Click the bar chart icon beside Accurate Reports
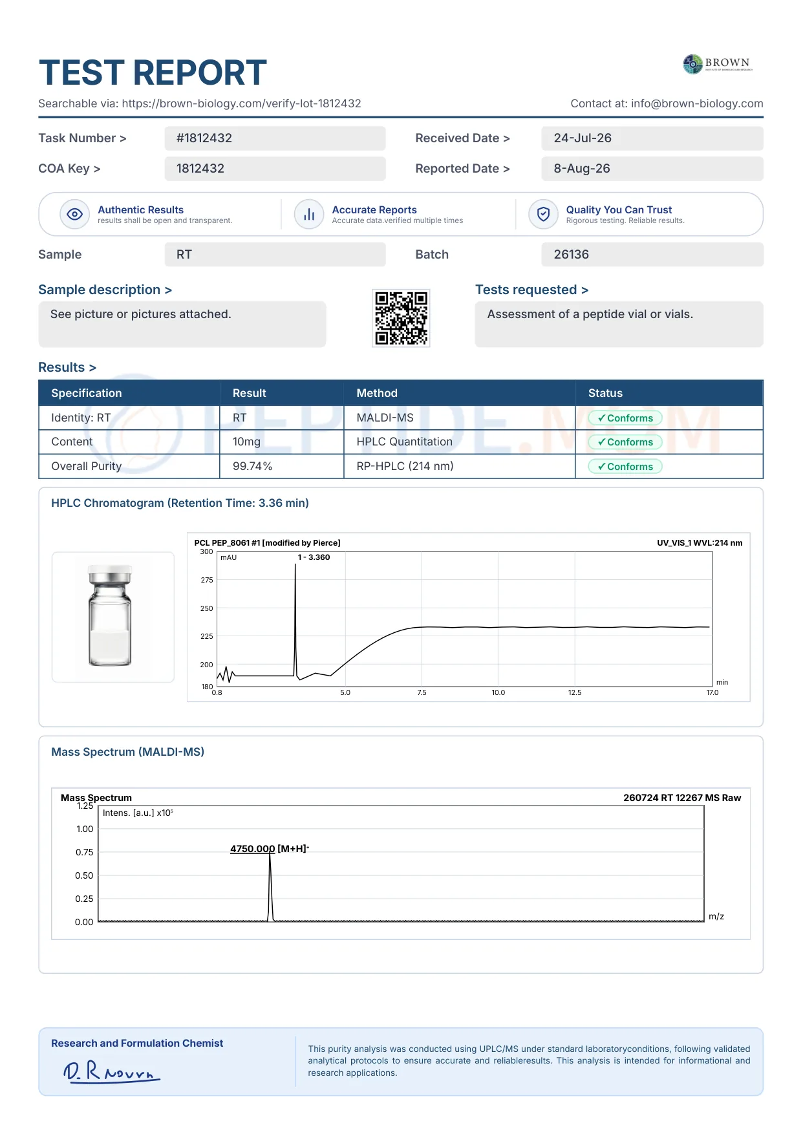The height and width of the screenshot is (1134, 803). [309, 214]
